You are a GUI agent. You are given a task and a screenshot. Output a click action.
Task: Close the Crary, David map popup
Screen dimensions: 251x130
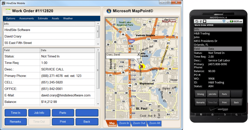tap(139, 54)
